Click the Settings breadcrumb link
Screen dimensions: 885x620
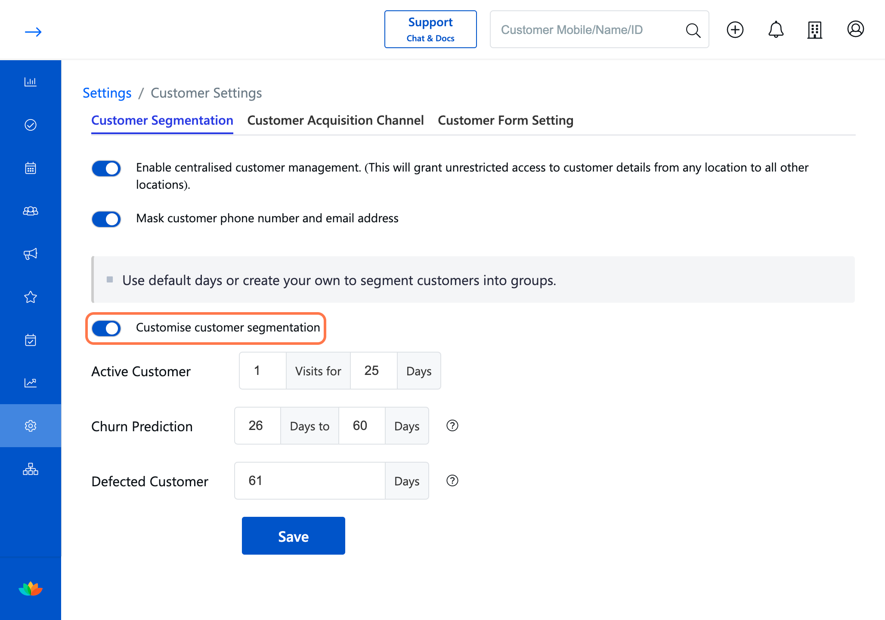click(107, 93)
